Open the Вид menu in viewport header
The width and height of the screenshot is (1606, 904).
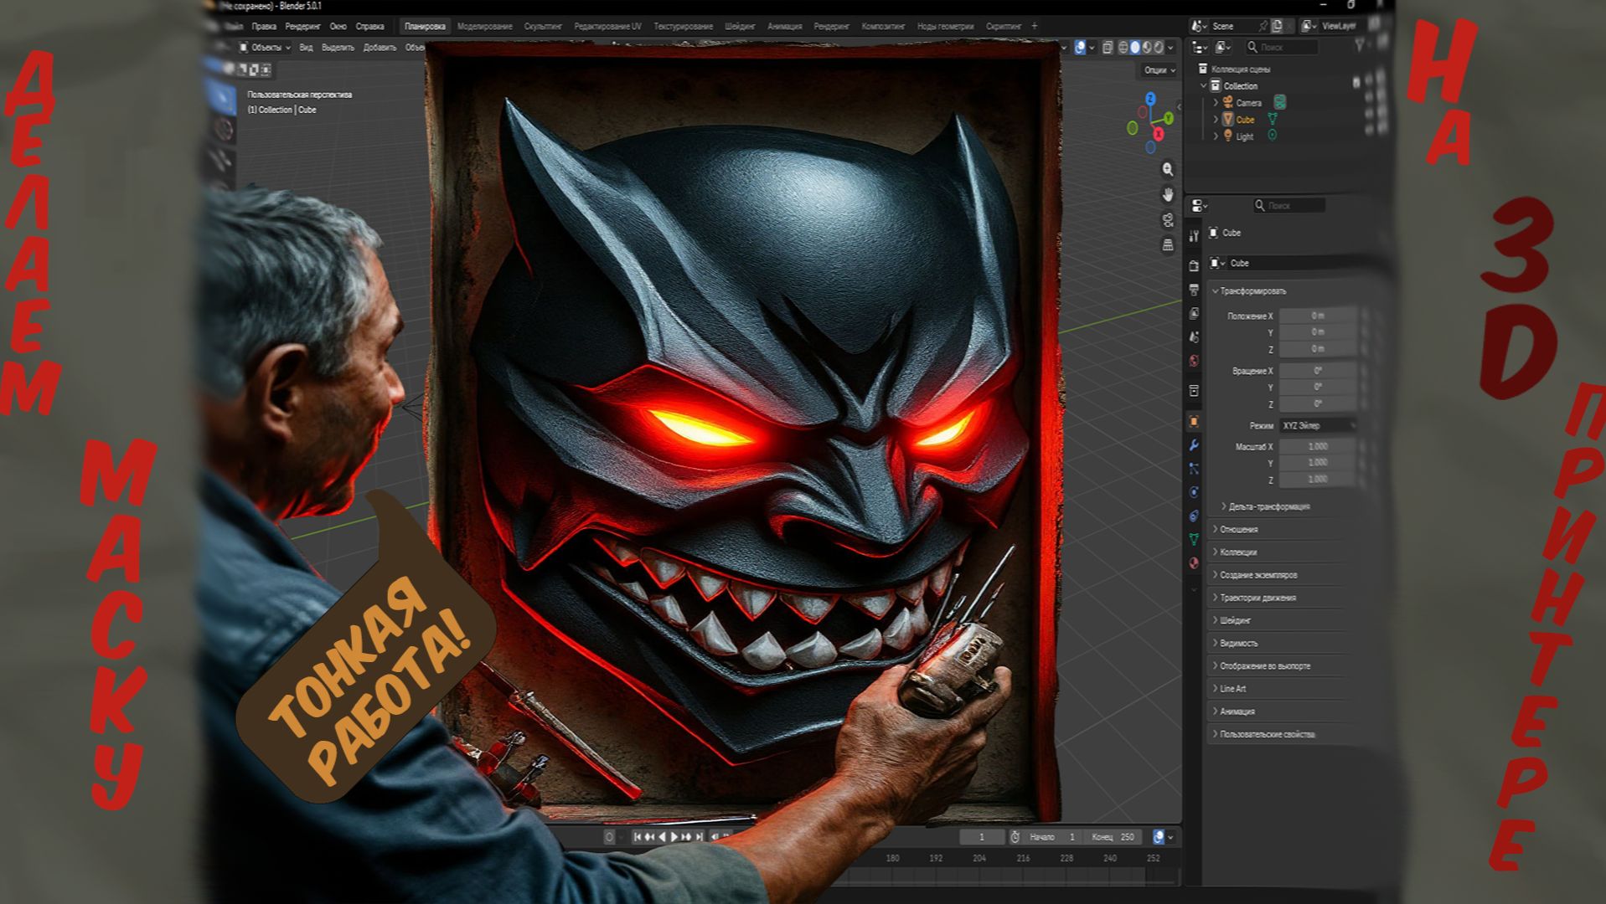[x=306, y=48]
